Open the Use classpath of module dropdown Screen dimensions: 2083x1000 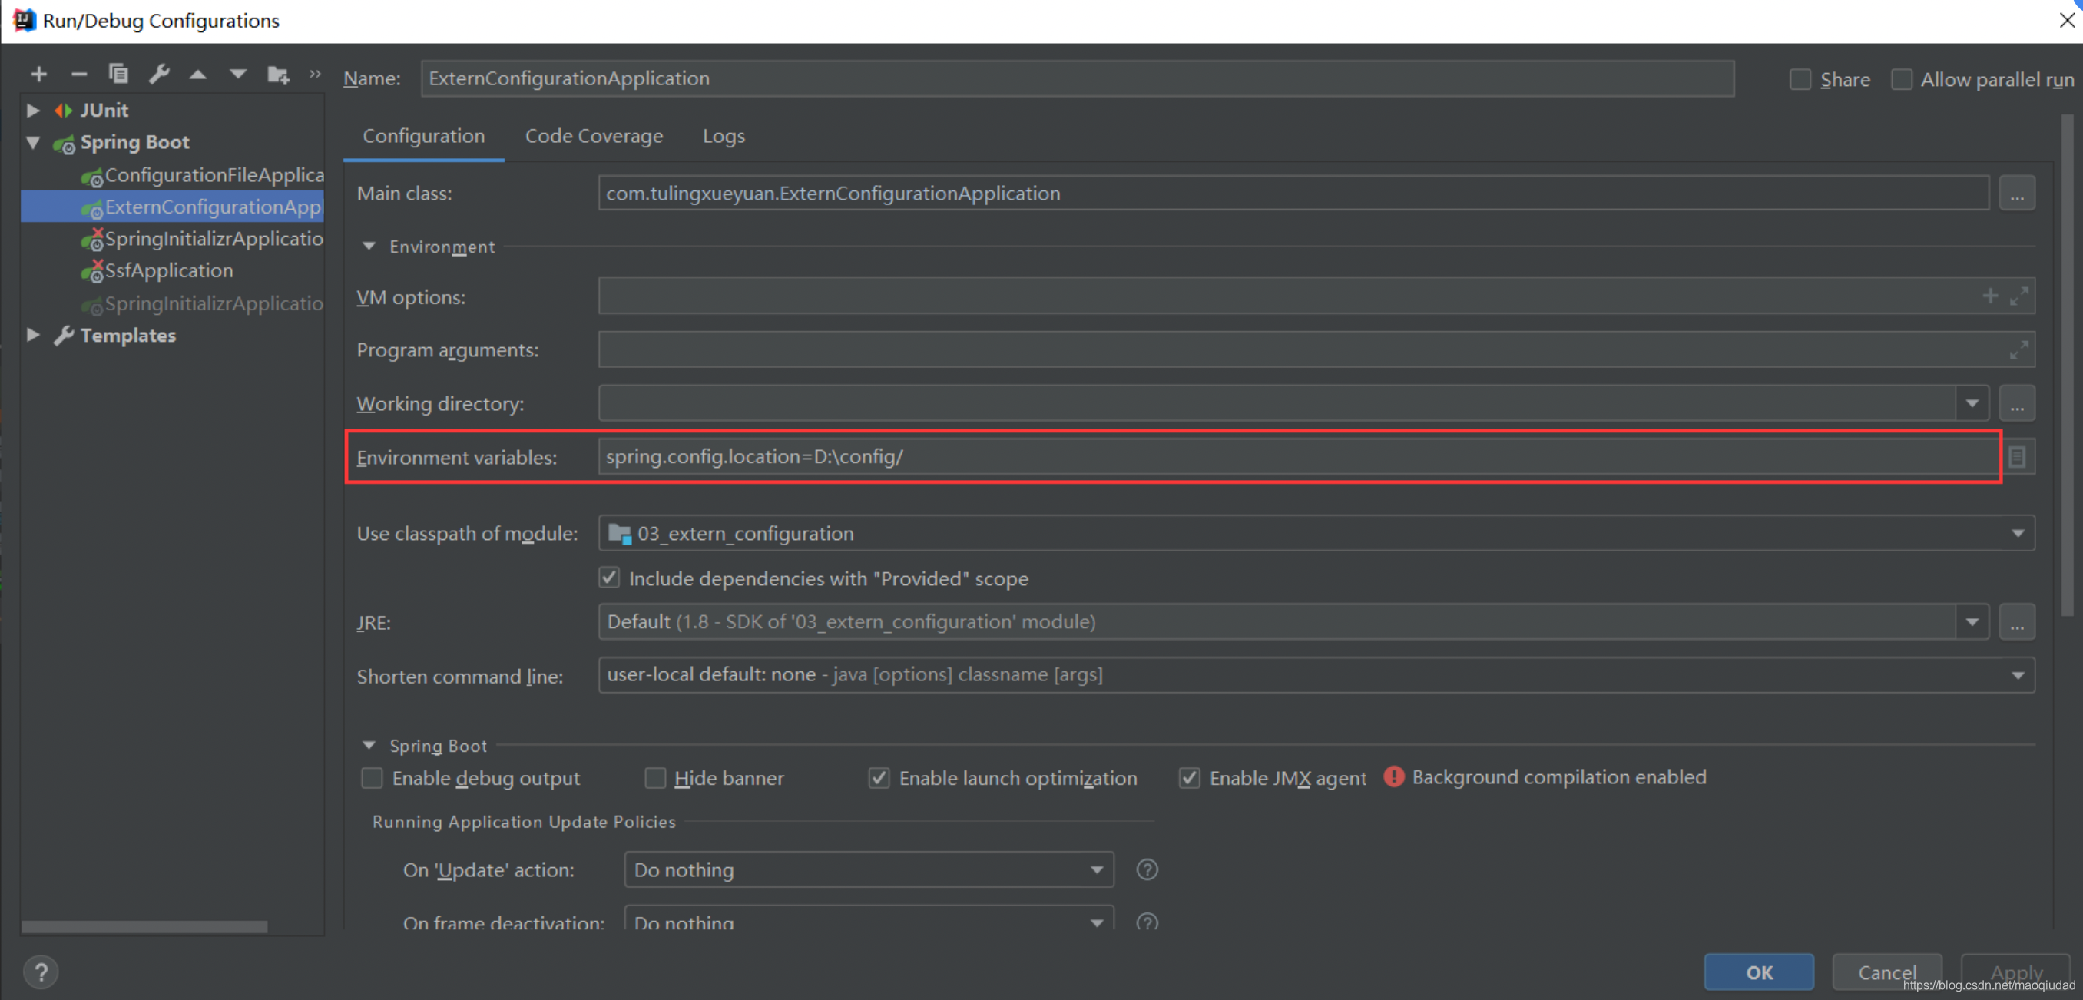click(2017, 534)
